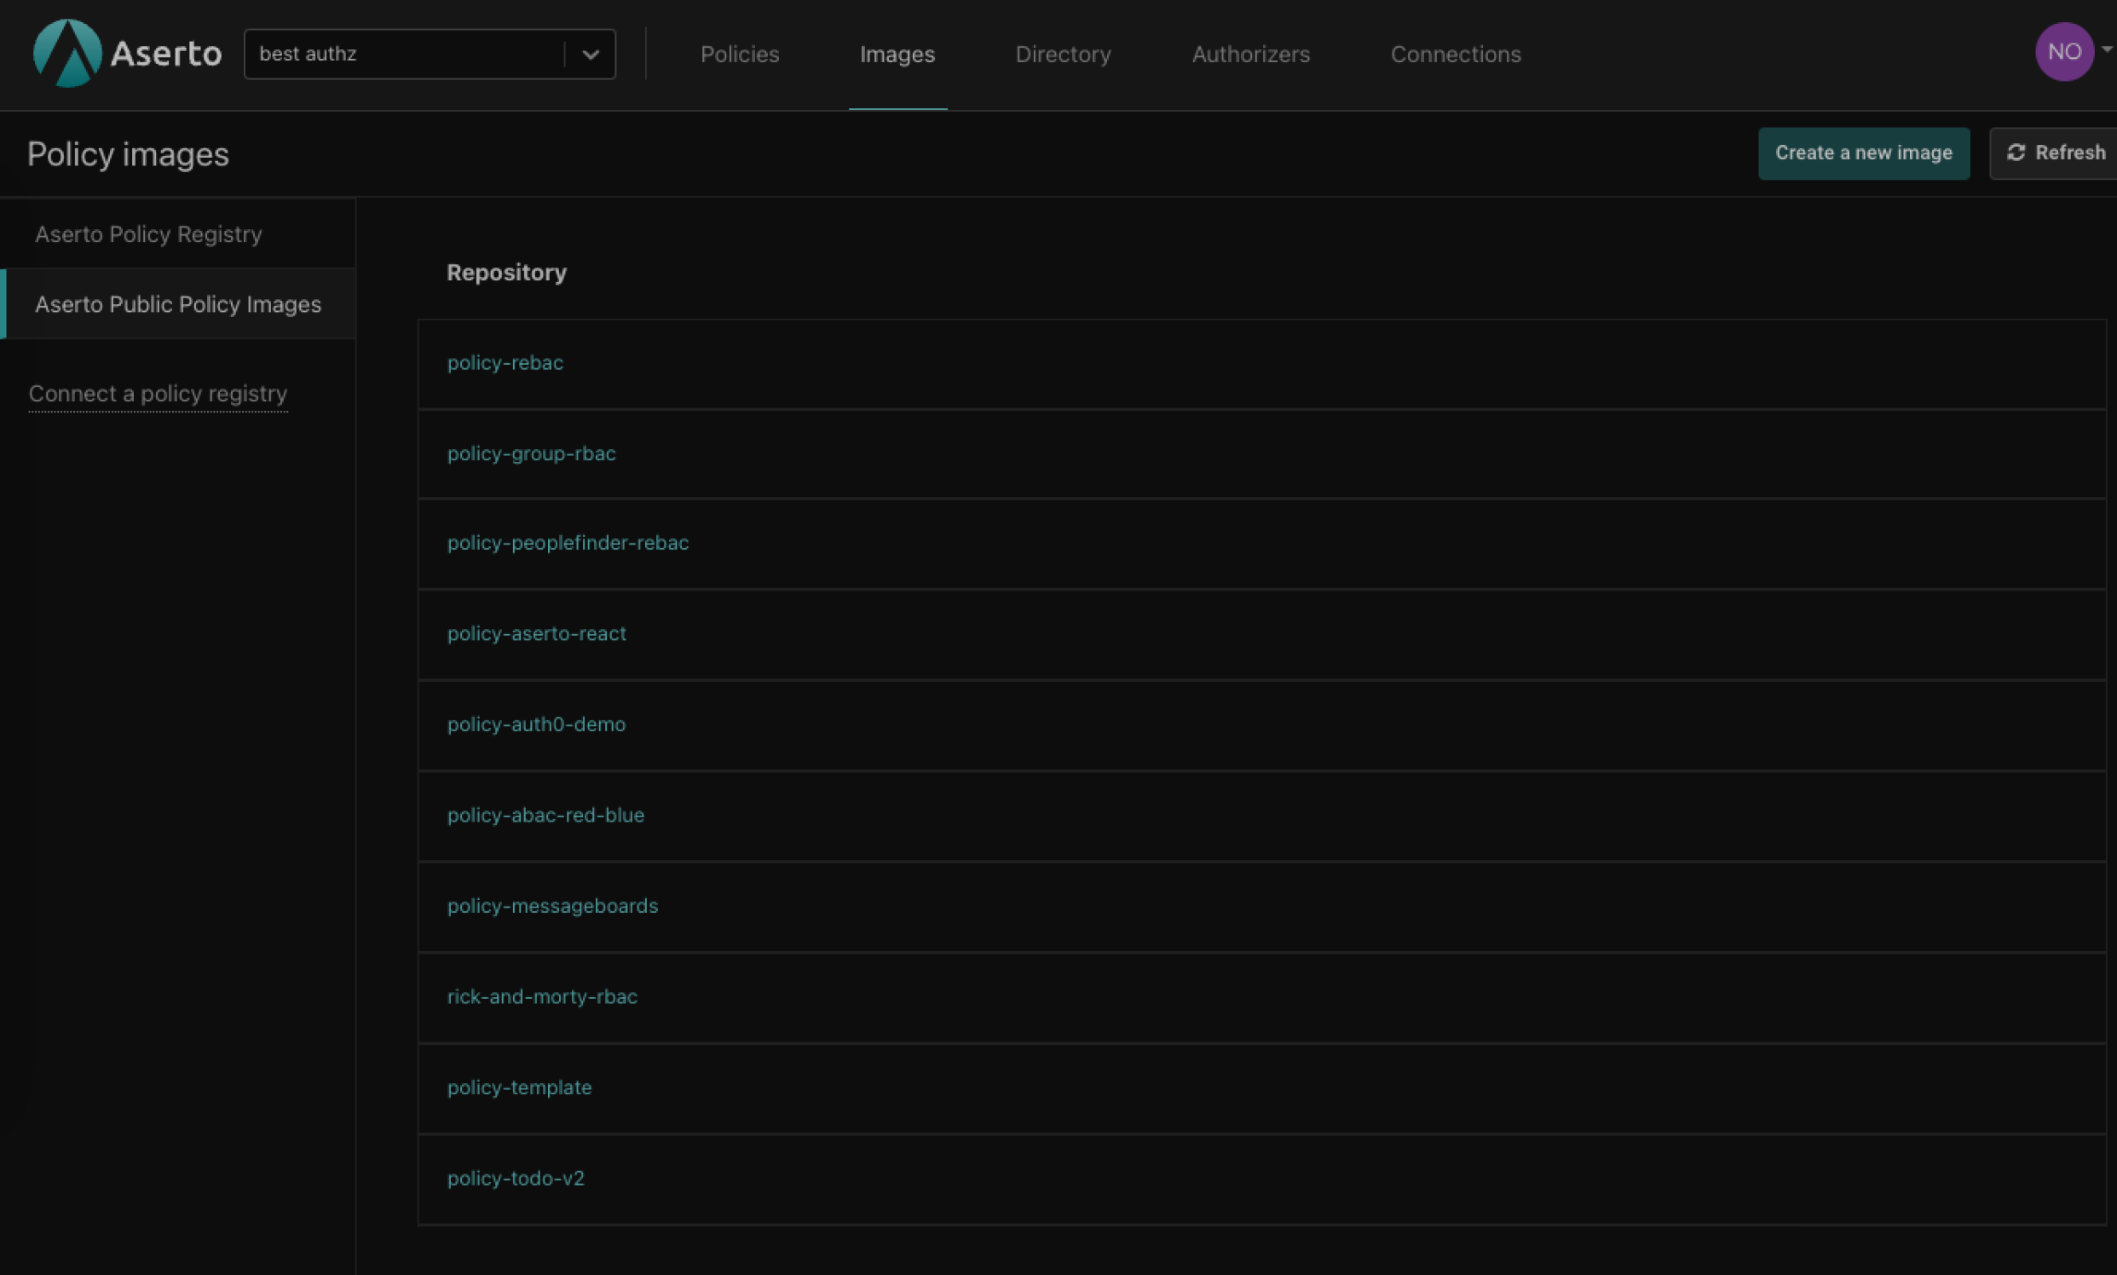This screenshot has width=2117, height=1275.
Task: Select the policy-abac-red-blue entry
Action: point(546,814)
